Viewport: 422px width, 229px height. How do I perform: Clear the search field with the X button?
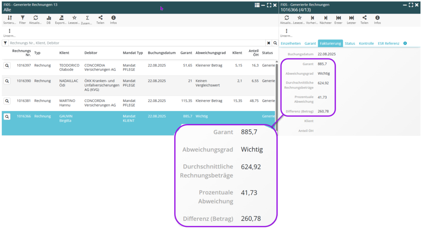tap(269, 43)
